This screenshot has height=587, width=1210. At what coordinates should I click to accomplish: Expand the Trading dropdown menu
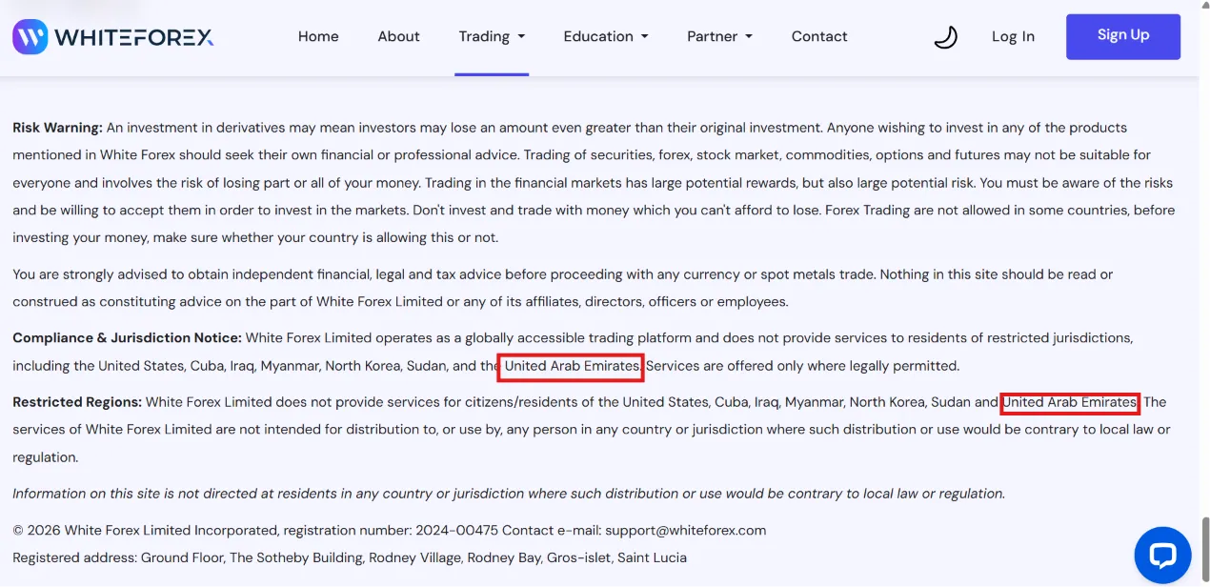tap(492, 36)
